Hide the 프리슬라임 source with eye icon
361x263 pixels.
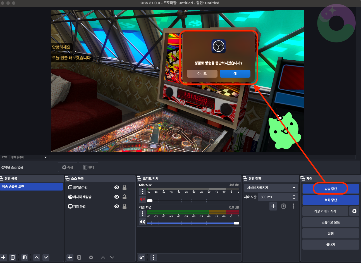tap(117, 187)
